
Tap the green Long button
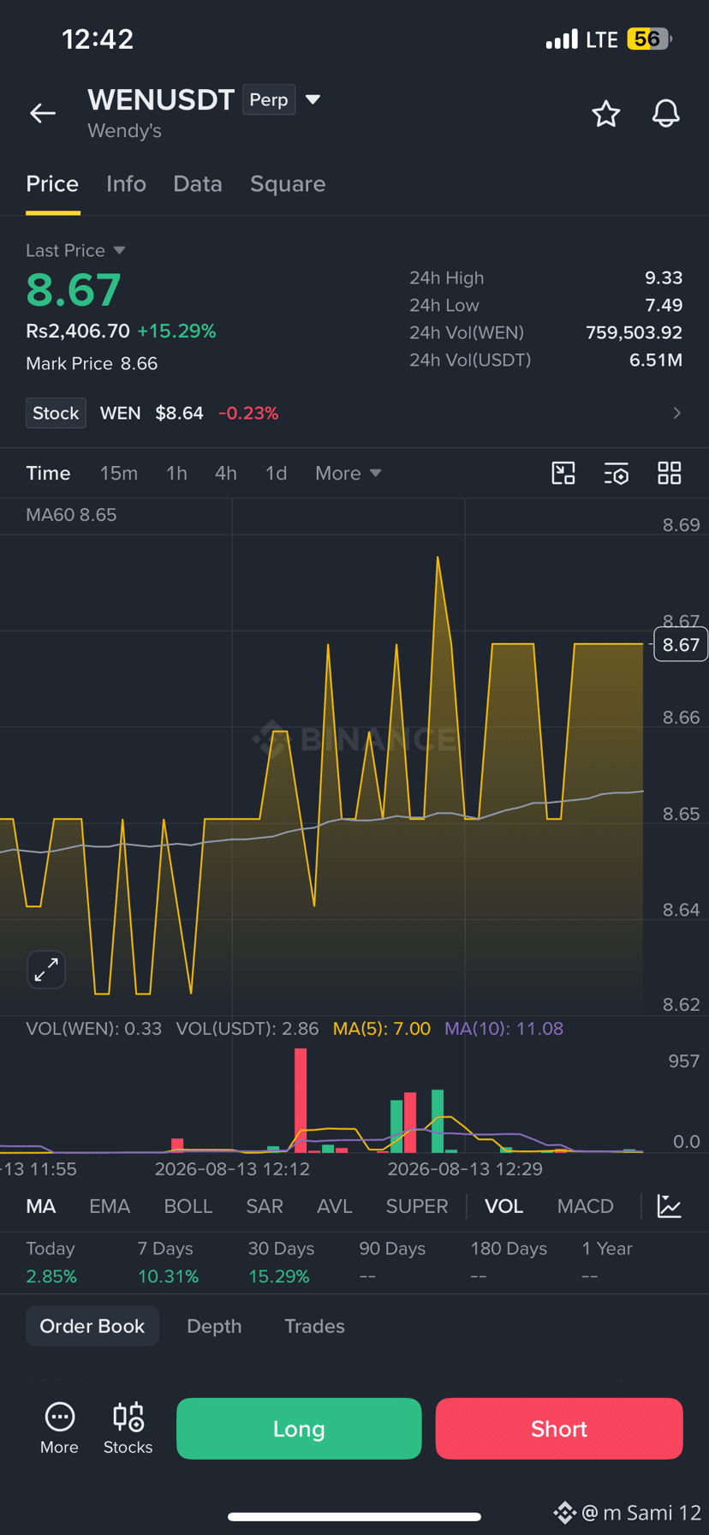click(x=299, y=1429)
